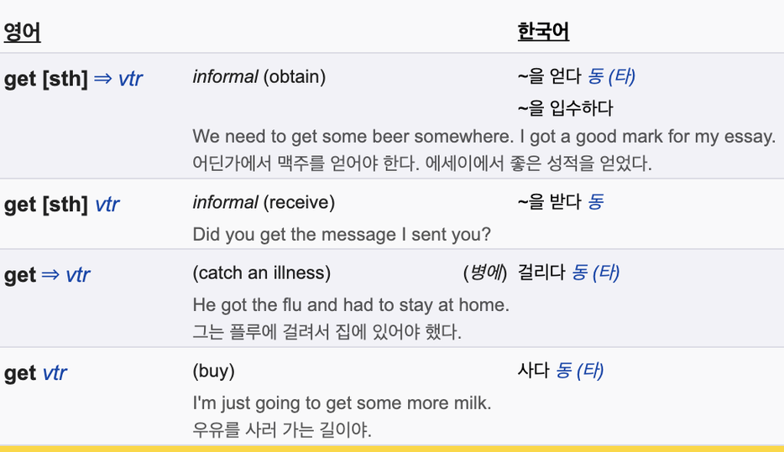The height and width of the screenshot is (452, 784).
Task: Click the arrow icon after 'get [sth]' obtain entry
Action: pos(103,79)
